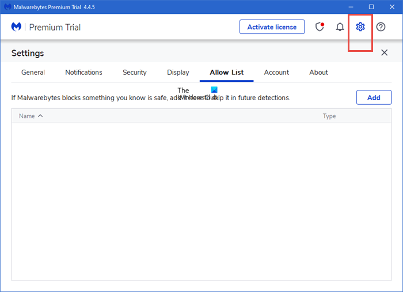Close the Settings panel with X
The height and width of the screenshot is (292, 403).
(x=384, y=52)
